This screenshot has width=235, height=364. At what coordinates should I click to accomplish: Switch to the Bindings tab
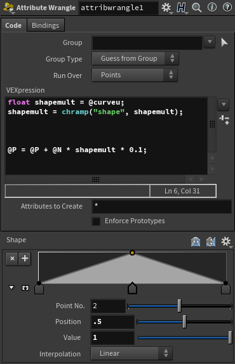point(46,25)
